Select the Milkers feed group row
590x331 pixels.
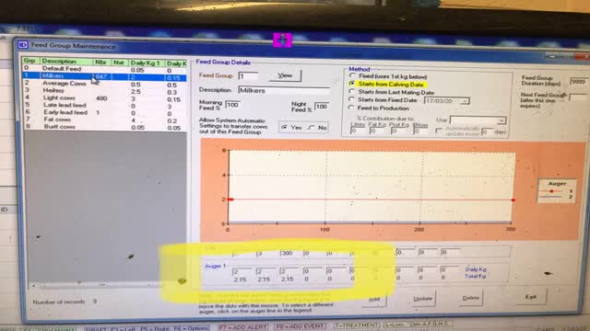pos(104,76)
